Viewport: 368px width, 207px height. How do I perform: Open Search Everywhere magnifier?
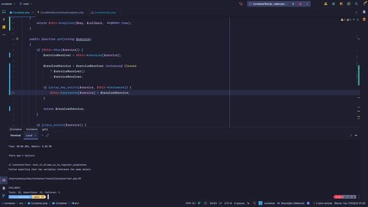356,4
